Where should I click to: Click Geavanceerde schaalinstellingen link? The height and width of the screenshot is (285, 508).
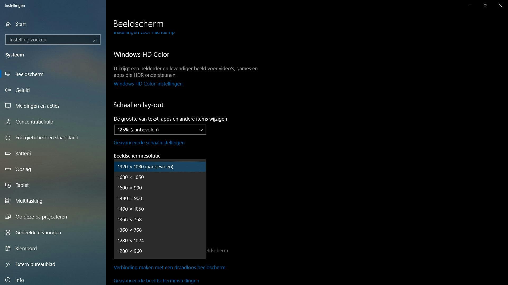[149, 142]
